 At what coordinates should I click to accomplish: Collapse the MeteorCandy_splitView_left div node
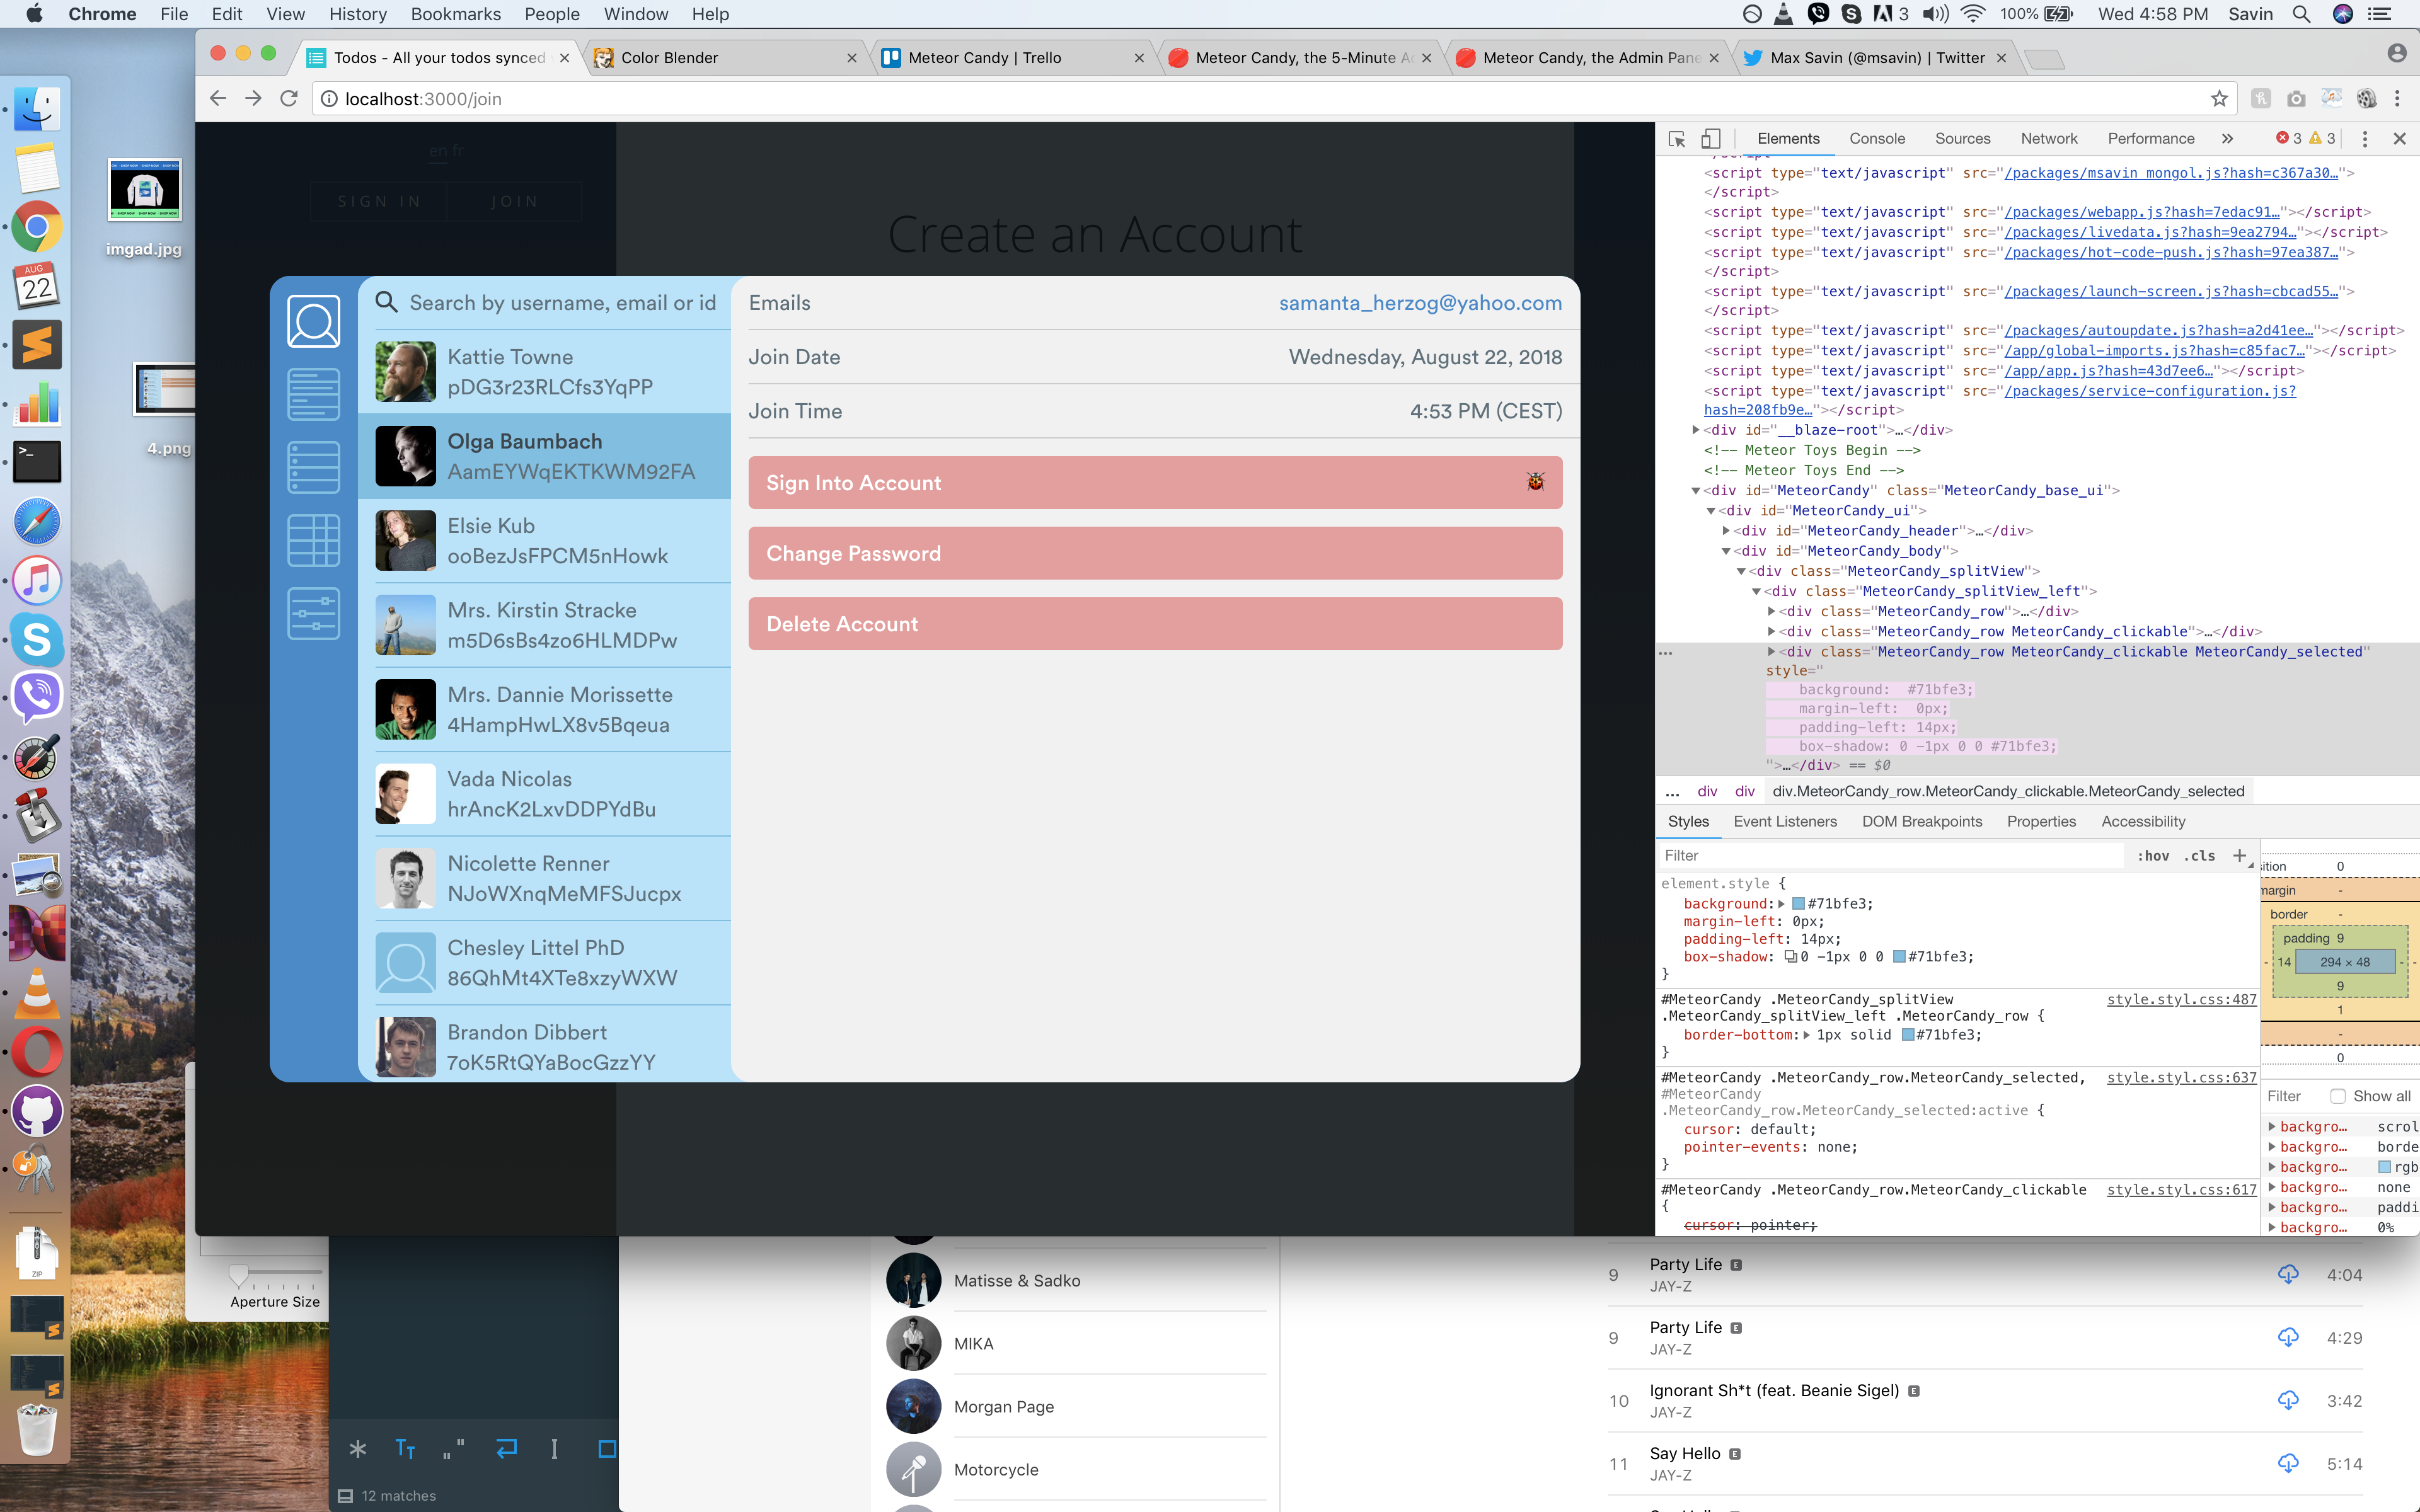tap(1755, 591)
